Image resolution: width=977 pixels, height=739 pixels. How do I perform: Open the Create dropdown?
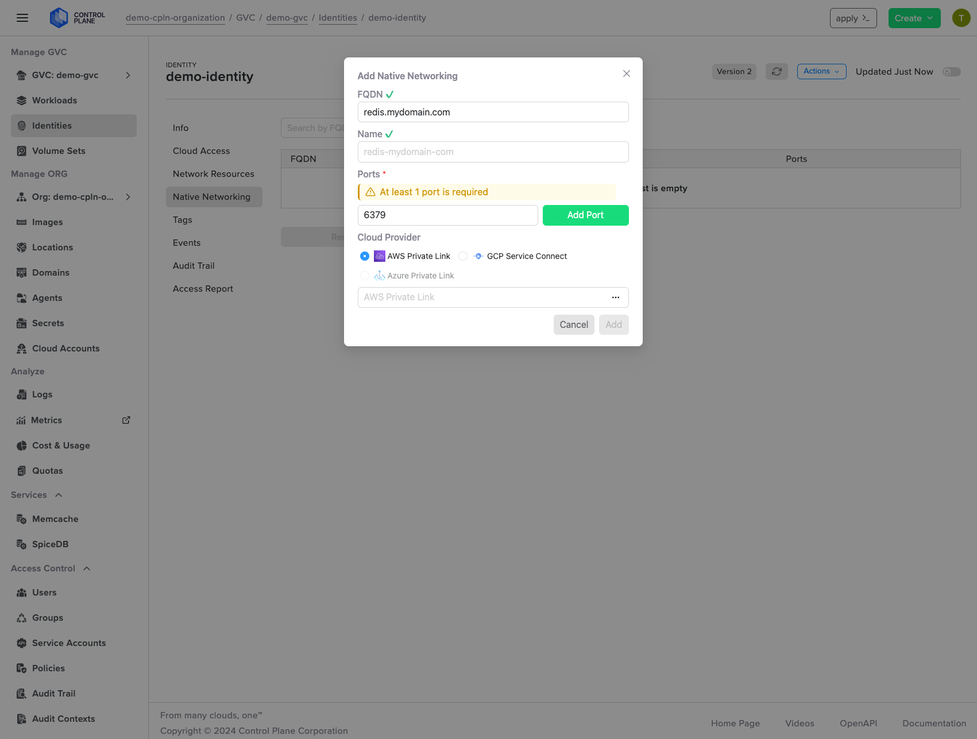[914, 18]
